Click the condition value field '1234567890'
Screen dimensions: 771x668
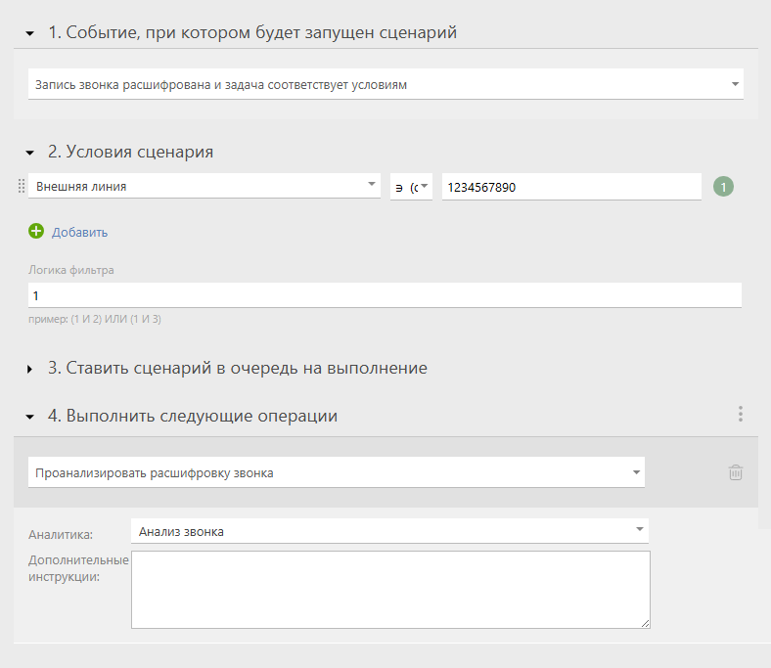(571, 187)
